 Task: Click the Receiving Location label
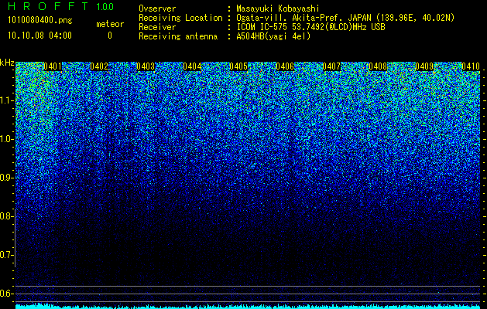(180, 18)
